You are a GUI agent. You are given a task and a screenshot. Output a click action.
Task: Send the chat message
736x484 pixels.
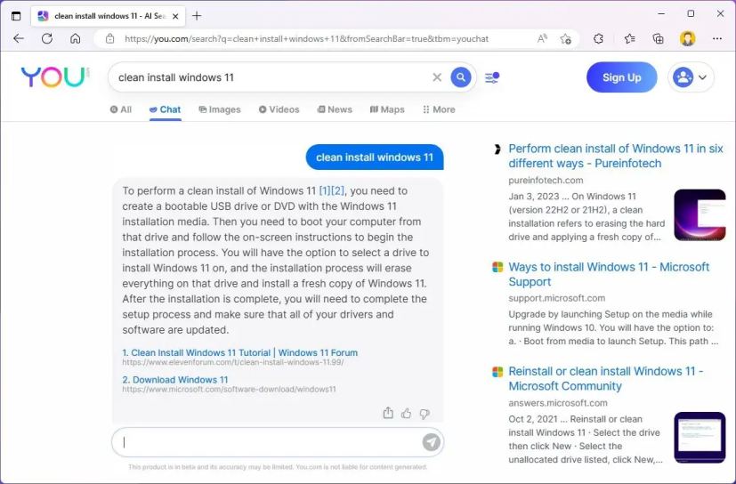(x=432, y=442)
